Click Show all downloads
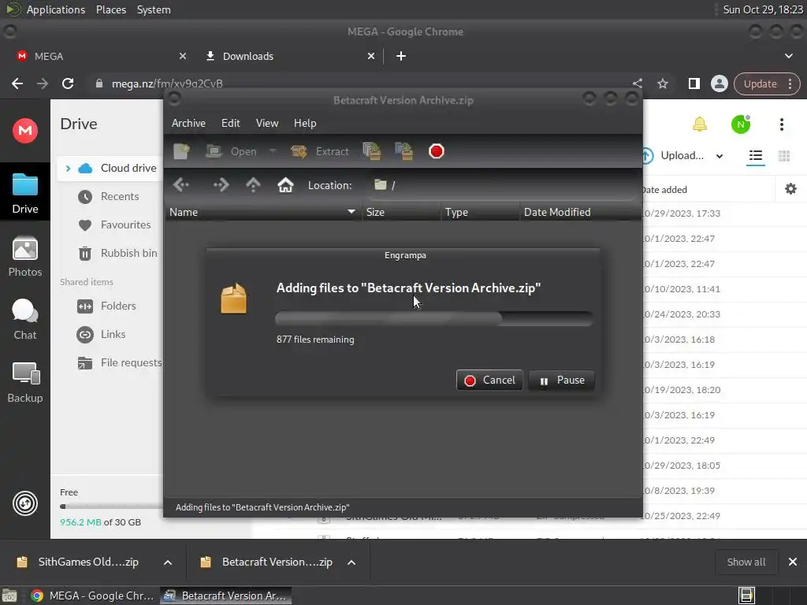 (746, 562)
